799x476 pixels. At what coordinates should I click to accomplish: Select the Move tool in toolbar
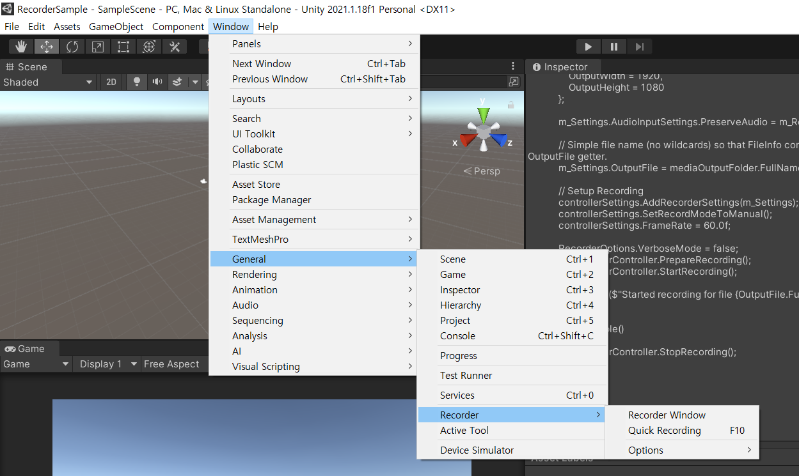47,47
